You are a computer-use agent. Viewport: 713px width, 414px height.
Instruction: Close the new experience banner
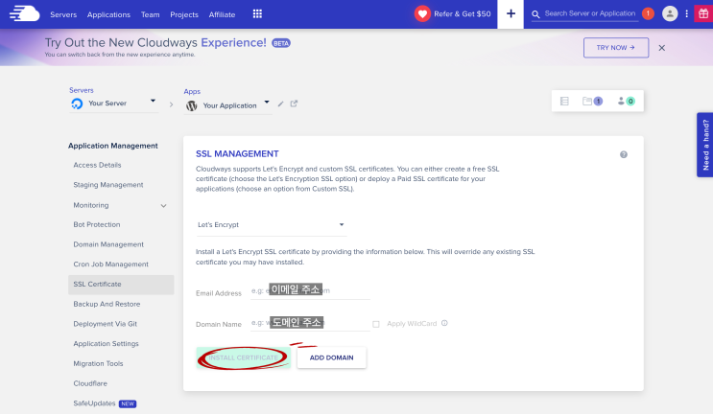[661, 48]
